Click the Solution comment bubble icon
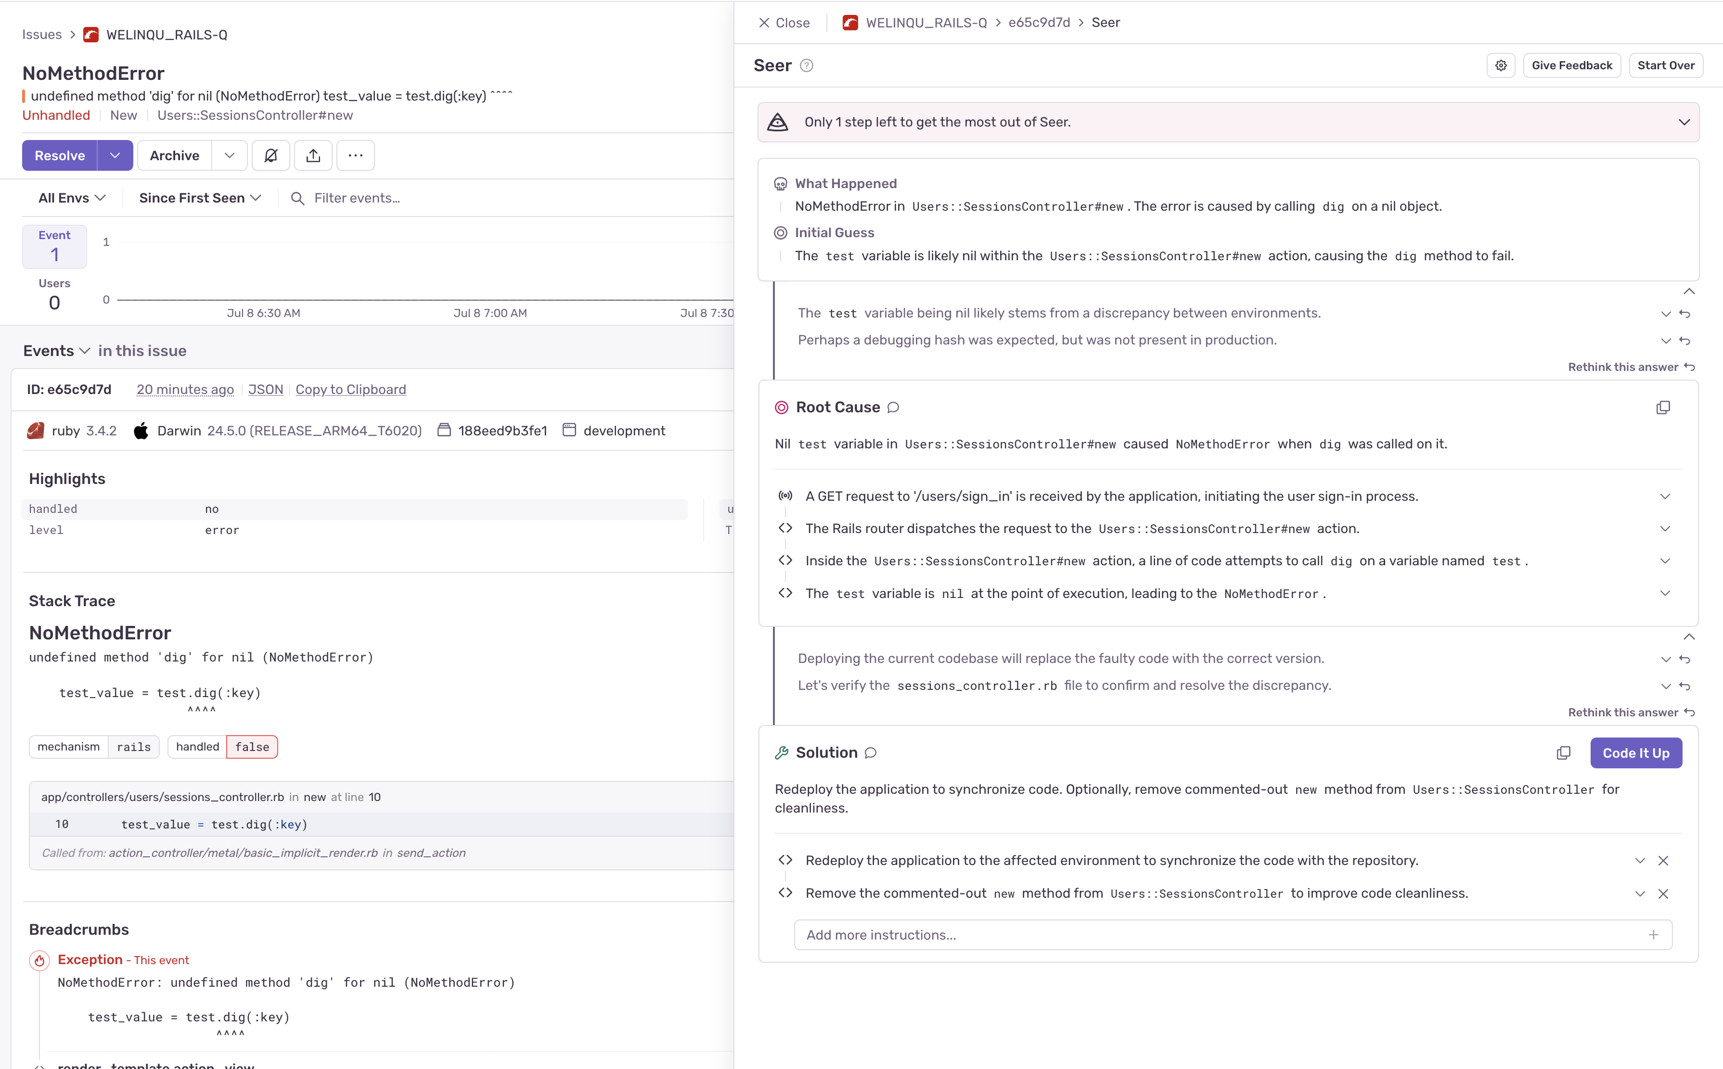1723x1069 pixels. pyautogui.click(x=871, y=753)
